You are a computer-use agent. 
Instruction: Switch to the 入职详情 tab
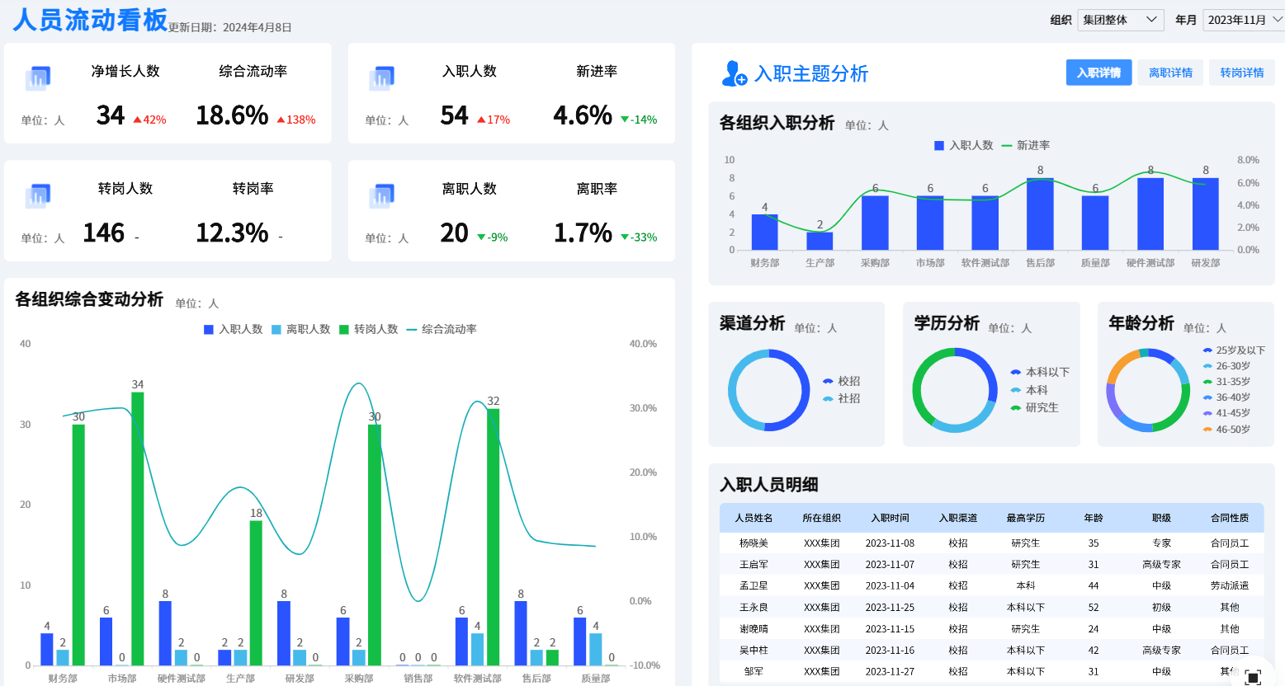pyautogui.click(x=1098, y=73)
